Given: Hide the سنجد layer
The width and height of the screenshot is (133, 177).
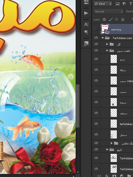Looking at the screenshot, I should tap(96, 113).
